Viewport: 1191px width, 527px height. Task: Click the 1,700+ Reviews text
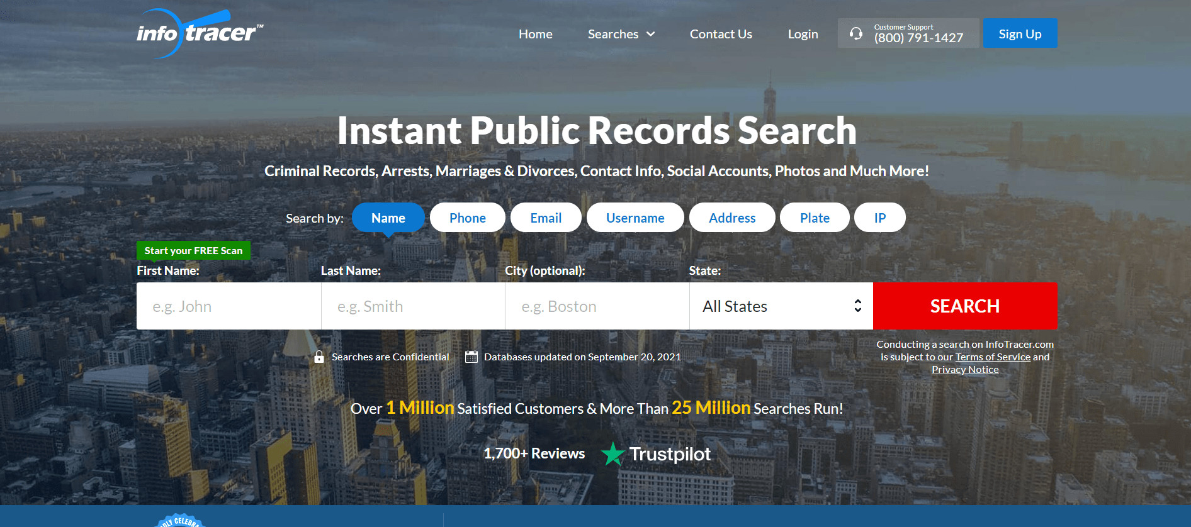[x=534, y=453]
